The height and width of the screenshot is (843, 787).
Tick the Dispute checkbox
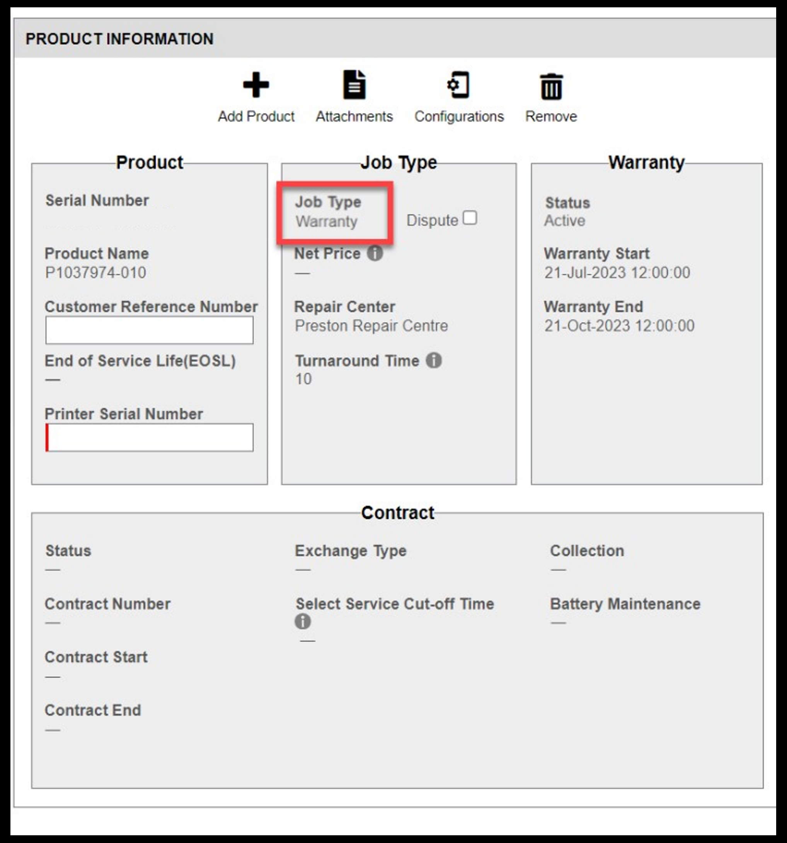tap(470, 218)
